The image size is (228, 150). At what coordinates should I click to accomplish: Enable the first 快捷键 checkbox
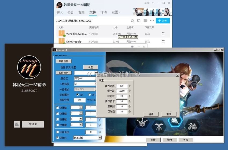coord(57,108)
